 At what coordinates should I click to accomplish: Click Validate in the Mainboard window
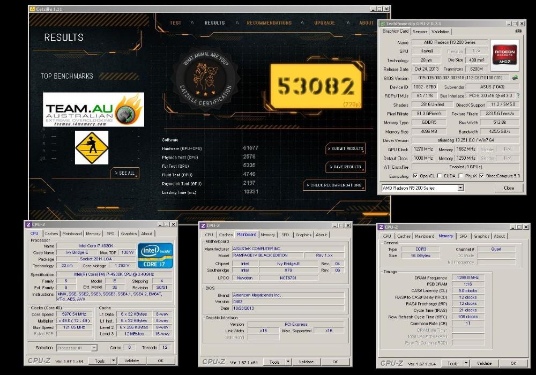(306, 362)
